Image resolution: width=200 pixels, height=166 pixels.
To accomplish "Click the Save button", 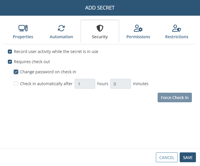I will pos(188,158).
